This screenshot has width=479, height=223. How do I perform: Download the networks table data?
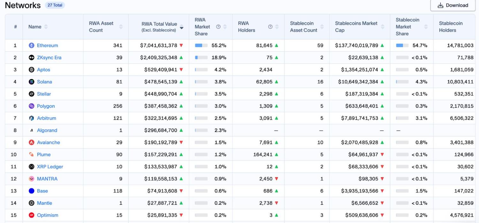pyautogui.click(x=453, y=5)
